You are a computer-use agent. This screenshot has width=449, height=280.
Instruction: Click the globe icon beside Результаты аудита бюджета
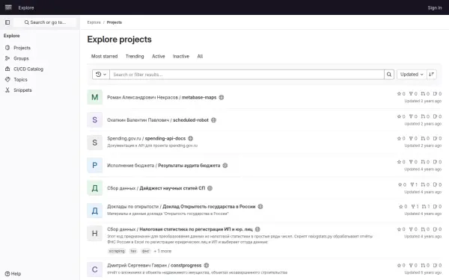(x=225, y=166)
